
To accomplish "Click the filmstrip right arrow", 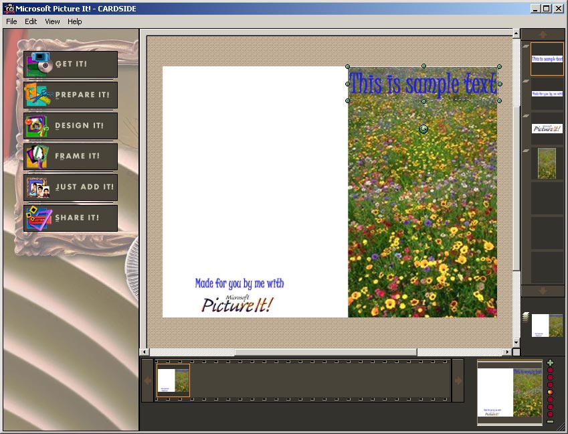I will click(458, 380).
